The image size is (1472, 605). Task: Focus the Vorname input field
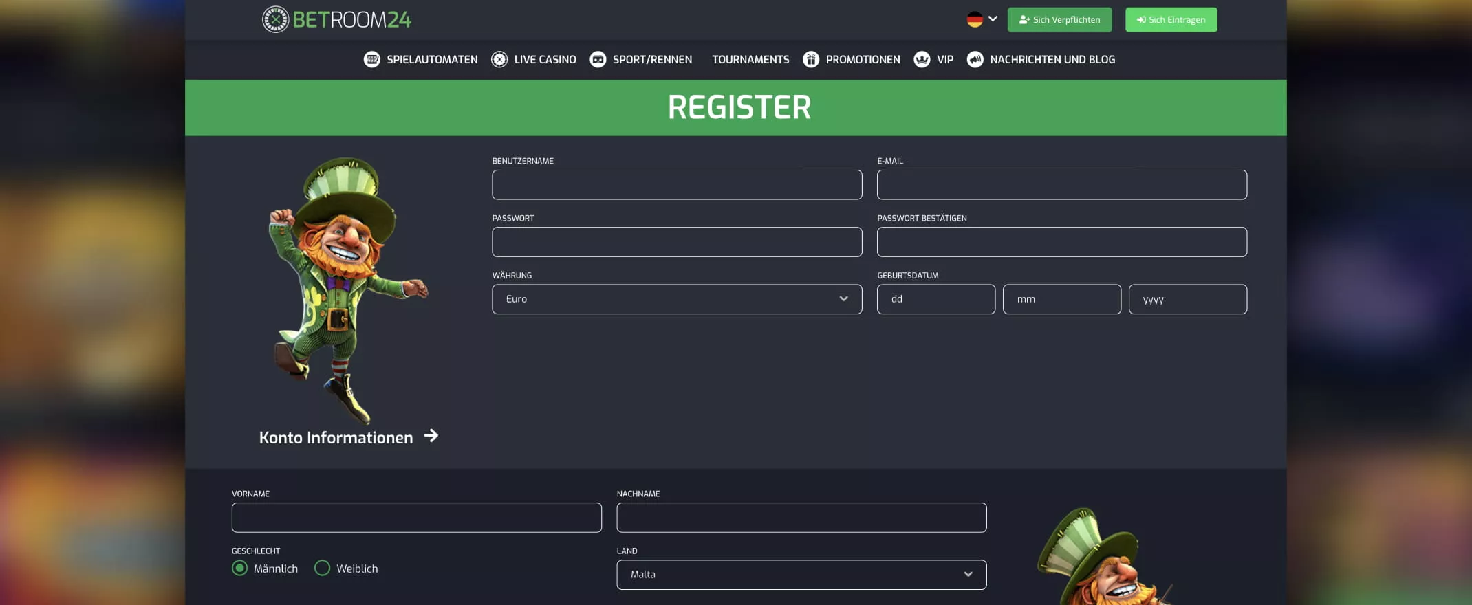[417, 518]
